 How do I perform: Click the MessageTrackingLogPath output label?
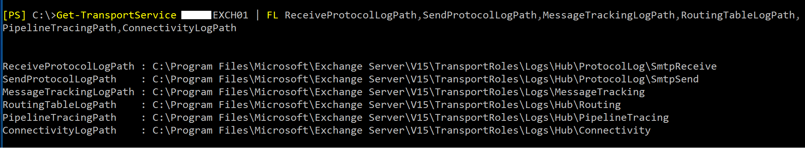pos(68,92)
